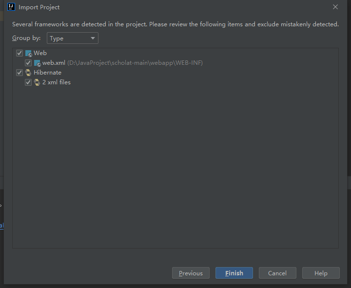Click the IntelliJ IDEA logo in title bar
Image resolution: width=351 pixels, height=288 pixels.
pos(11,7)
